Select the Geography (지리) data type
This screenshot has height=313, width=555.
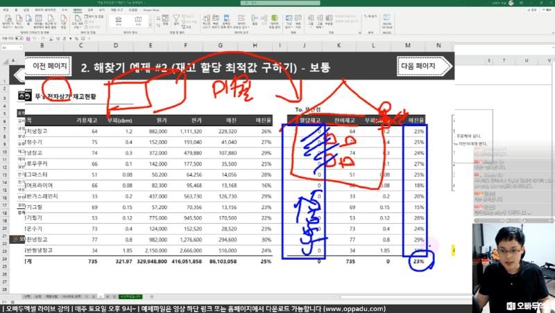[138, 21]
